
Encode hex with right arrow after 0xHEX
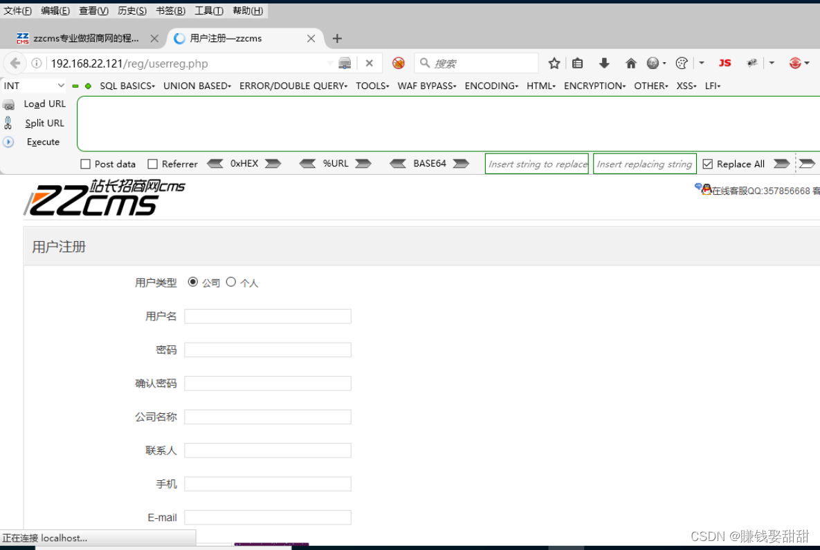(x=273, y=164)
